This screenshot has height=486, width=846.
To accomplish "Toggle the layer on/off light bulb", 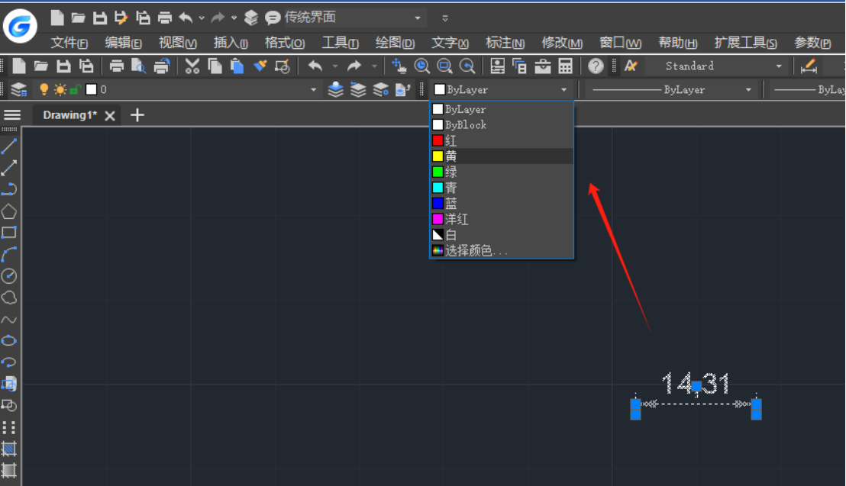I will tap(44, 90).
